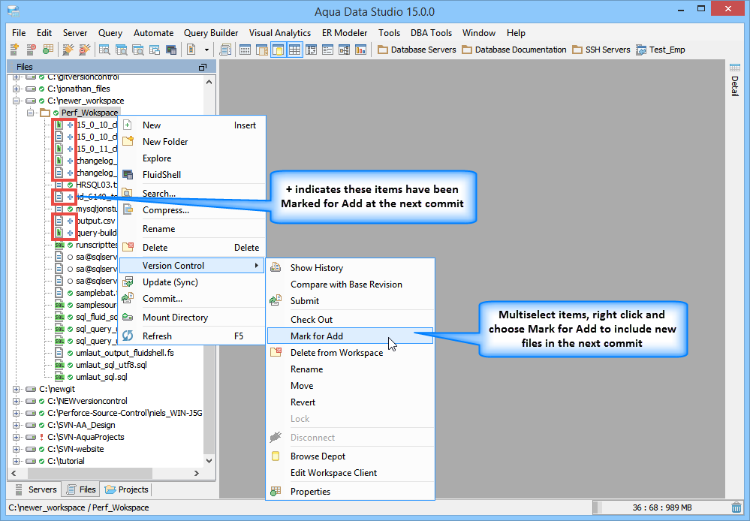
Task: Open the Database Servers bookmark folder
Action: [x=417, y=50]
